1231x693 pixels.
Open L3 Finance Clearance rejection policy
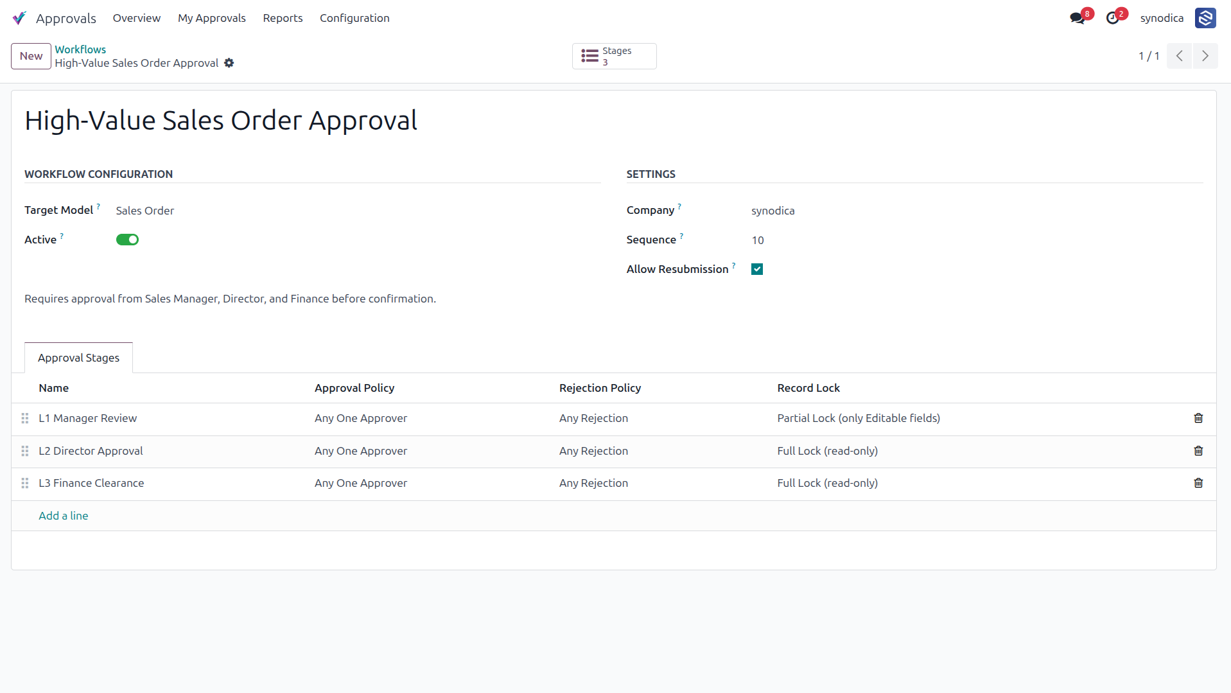[x=593, y=483]
